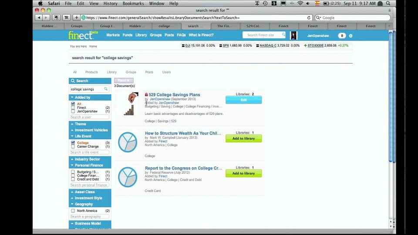Click the TR toolbar button

tap(66, 17)
